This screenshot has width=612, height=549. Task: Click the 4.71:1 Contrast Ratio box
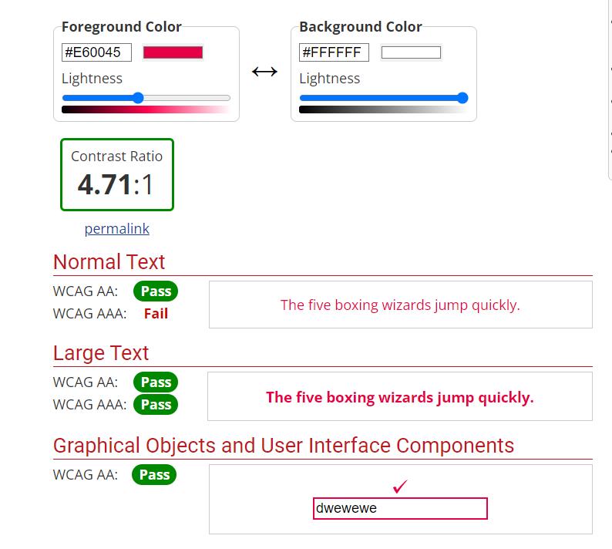117,175
